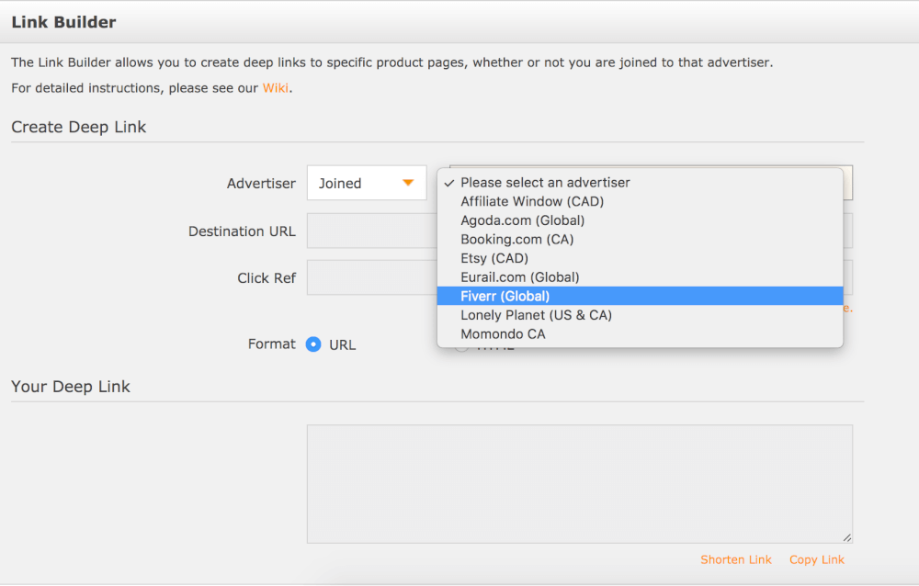919x586 pixels.
Task: Click the Your Deep Link section title
Action: click(71, 387)
